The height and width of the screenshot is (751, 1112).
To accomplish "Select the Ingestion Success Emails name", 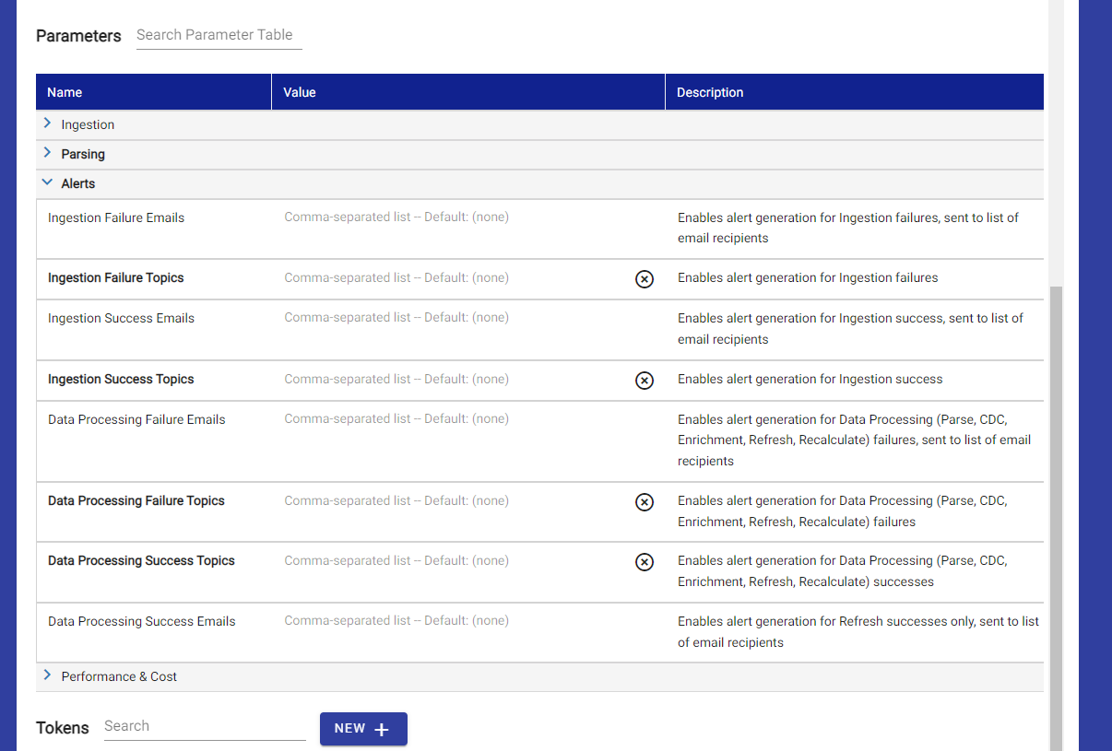I will point(122,319).
